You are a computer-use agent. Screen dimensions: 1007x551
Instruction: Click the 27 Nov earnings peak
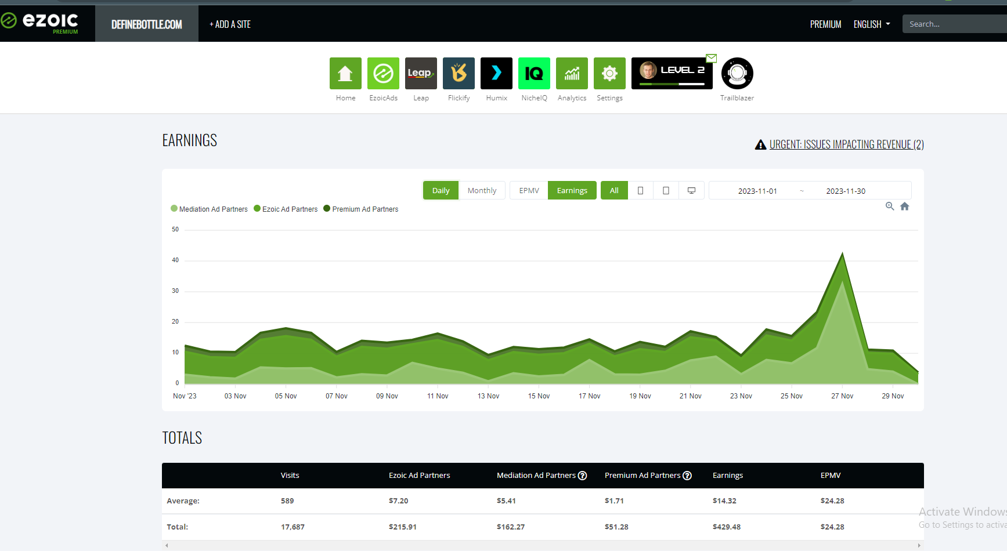tap(842, 253)
